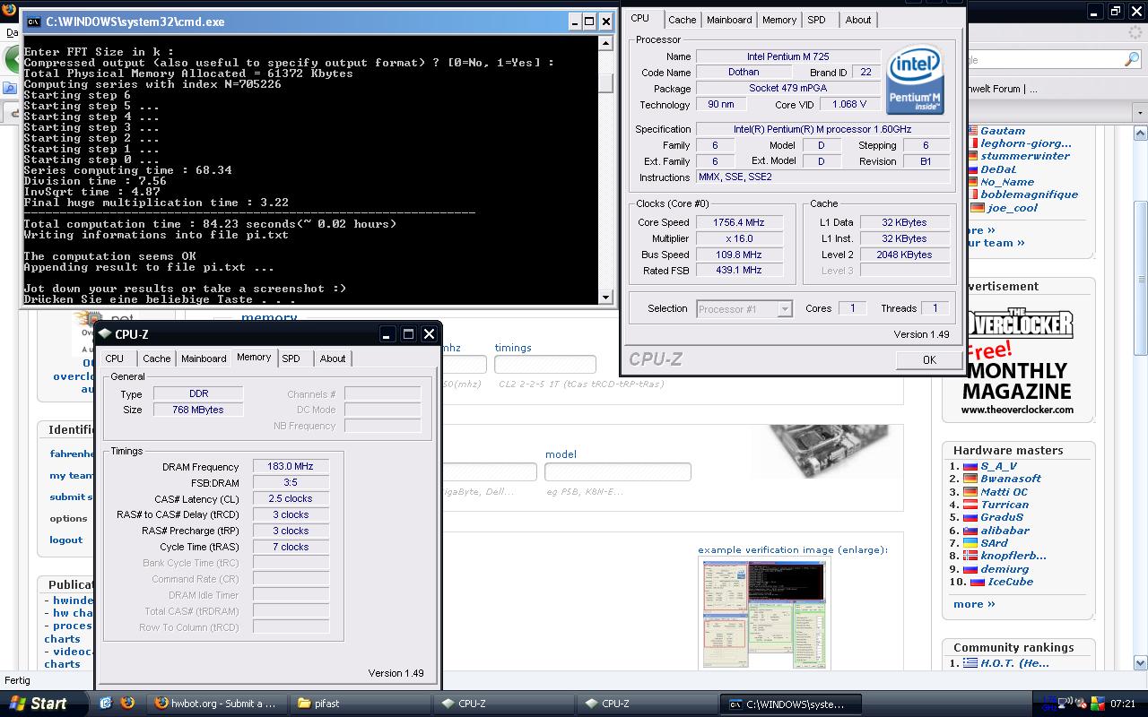Click the 'Gautam' team member link
1148x717 pixels.
pyautogui.click(x=1003, y=131)
